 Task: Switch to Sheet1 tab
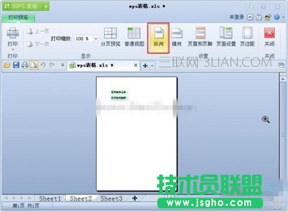[x=50, y=198]
